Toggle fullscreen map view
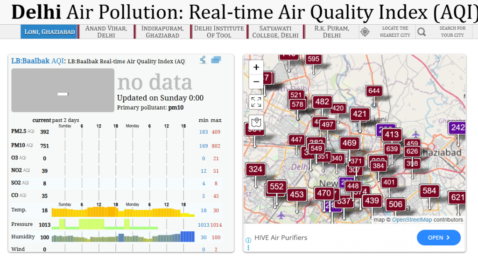Viewport: 478px width, 263px height. click(256, 102)
